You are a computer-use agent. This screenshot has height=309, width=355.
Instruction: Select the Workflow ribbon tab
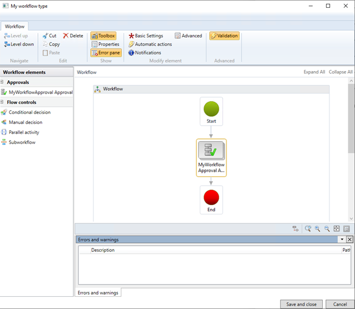click(x=14, y=27)
